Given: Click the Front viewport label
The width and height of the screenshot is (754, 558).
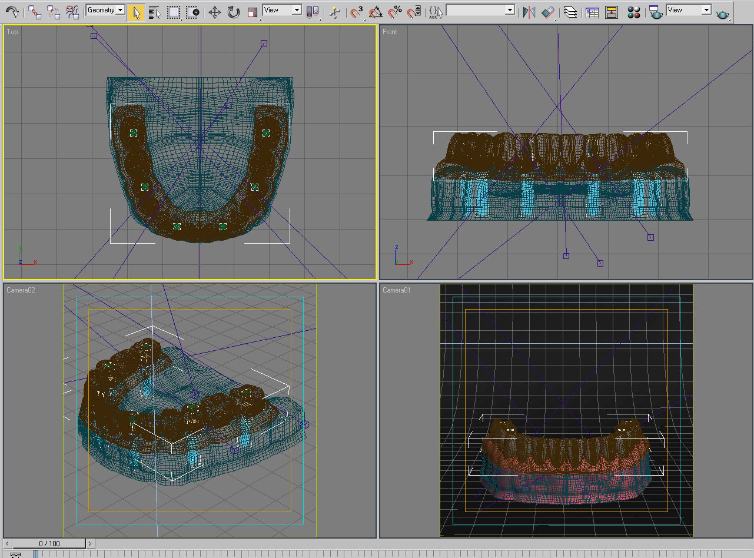Looking at the screenshot, I should point(390,32).
